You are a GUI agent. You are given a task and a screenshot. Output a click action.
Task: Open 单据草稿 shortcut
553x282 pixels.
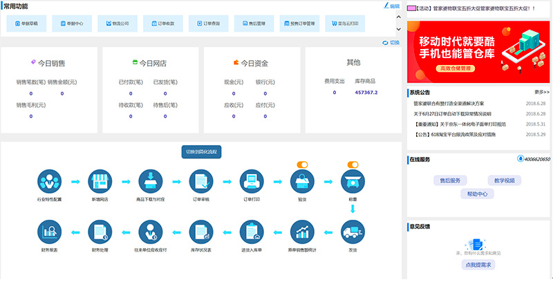[x=26, y=23]
